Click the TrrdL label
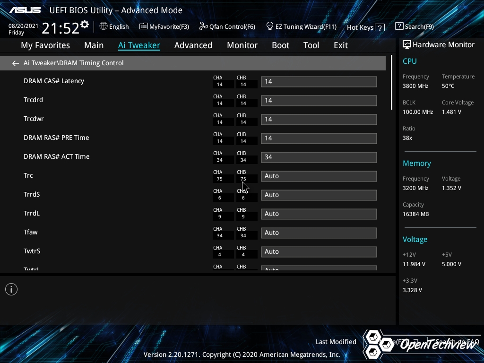This screenshot has width=484, height=363. click(32, 213)
